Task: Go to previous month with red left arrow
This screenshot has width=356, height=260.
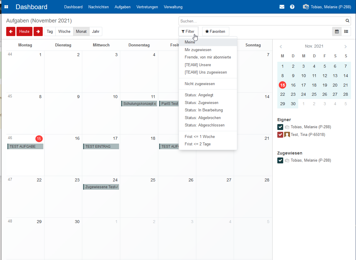Action: pyautogui.click(x=11, y=31)
